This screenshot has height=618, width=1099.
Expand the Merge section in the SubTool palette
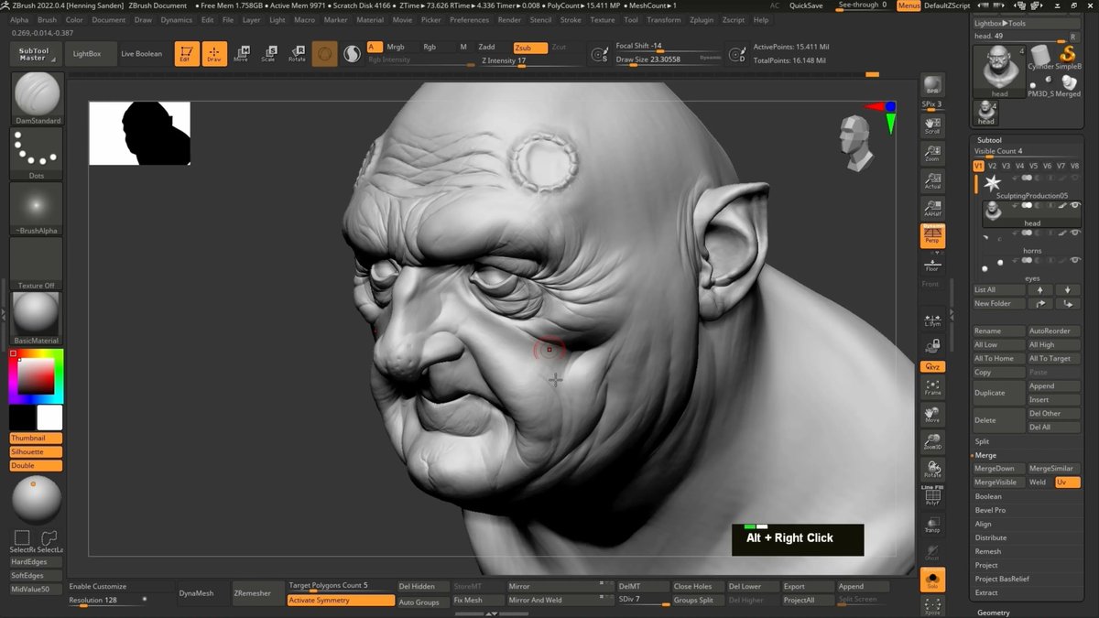coord(985,454)
